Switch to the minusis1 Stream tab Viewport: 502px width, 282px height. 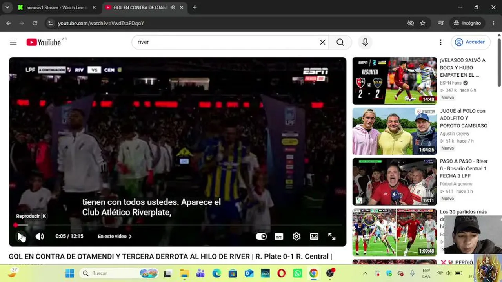click(56, 7)
